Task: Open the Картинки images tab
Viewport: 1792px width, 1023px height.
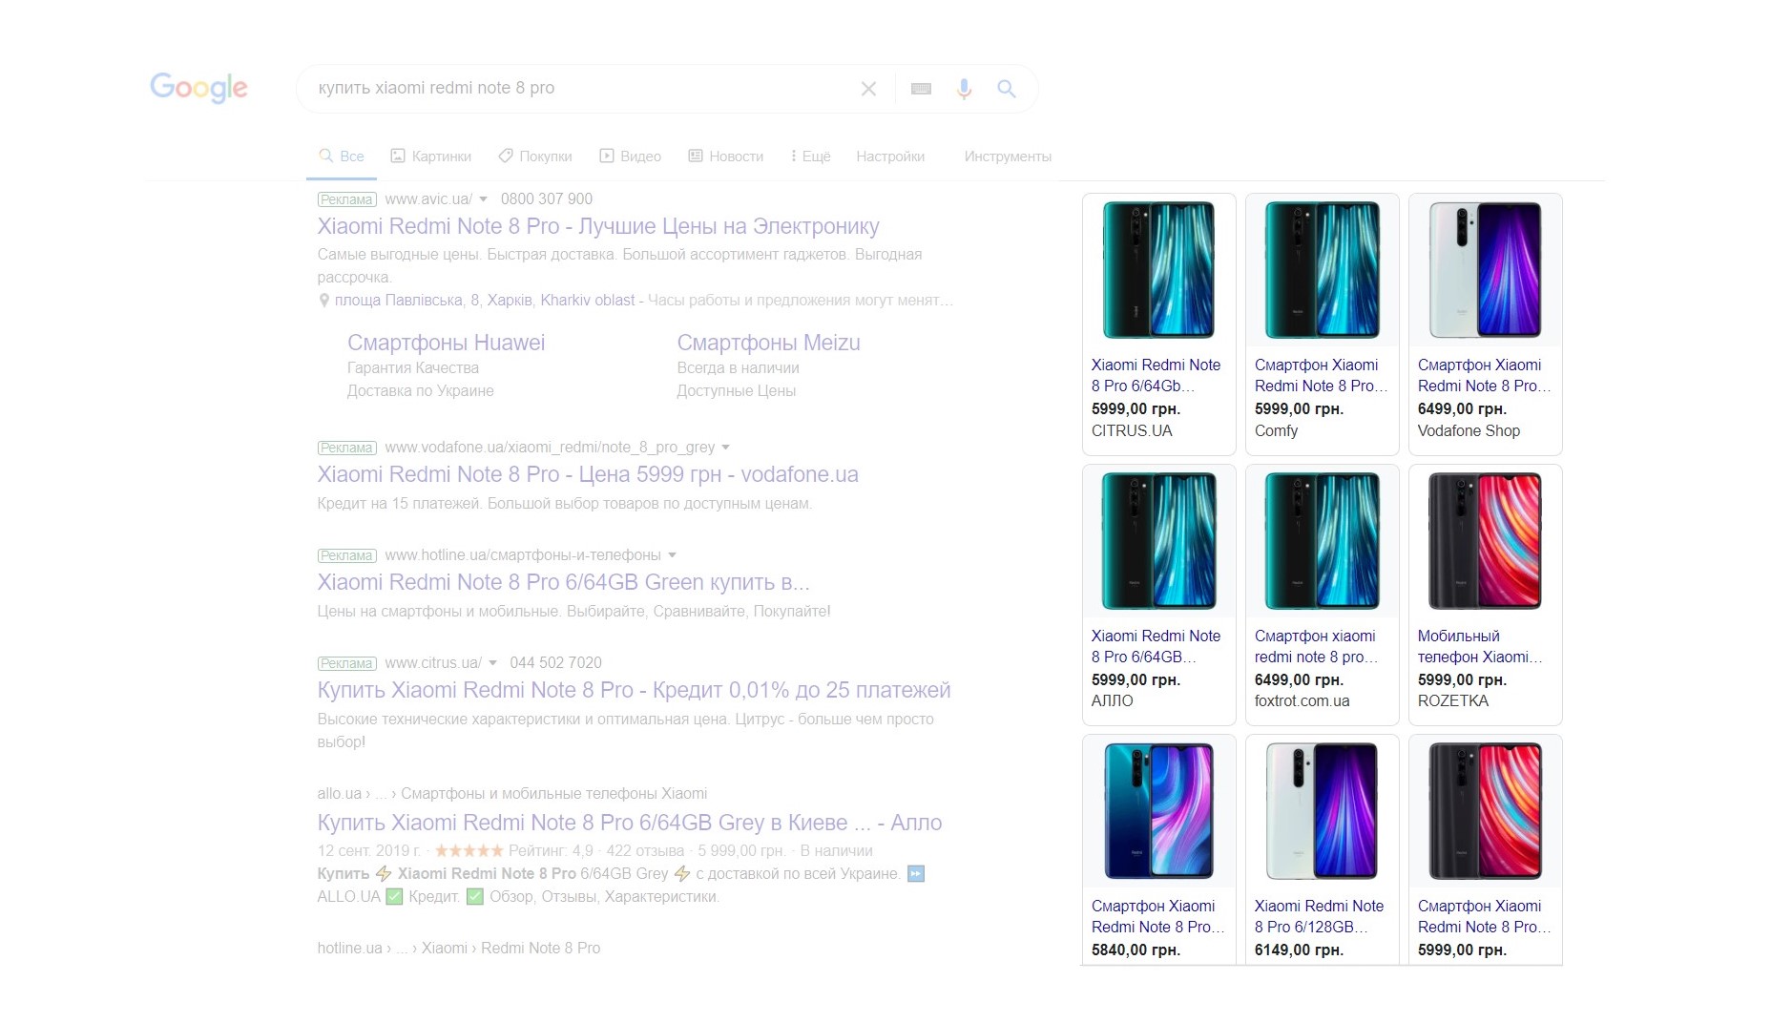Action: tap(430, 157)
